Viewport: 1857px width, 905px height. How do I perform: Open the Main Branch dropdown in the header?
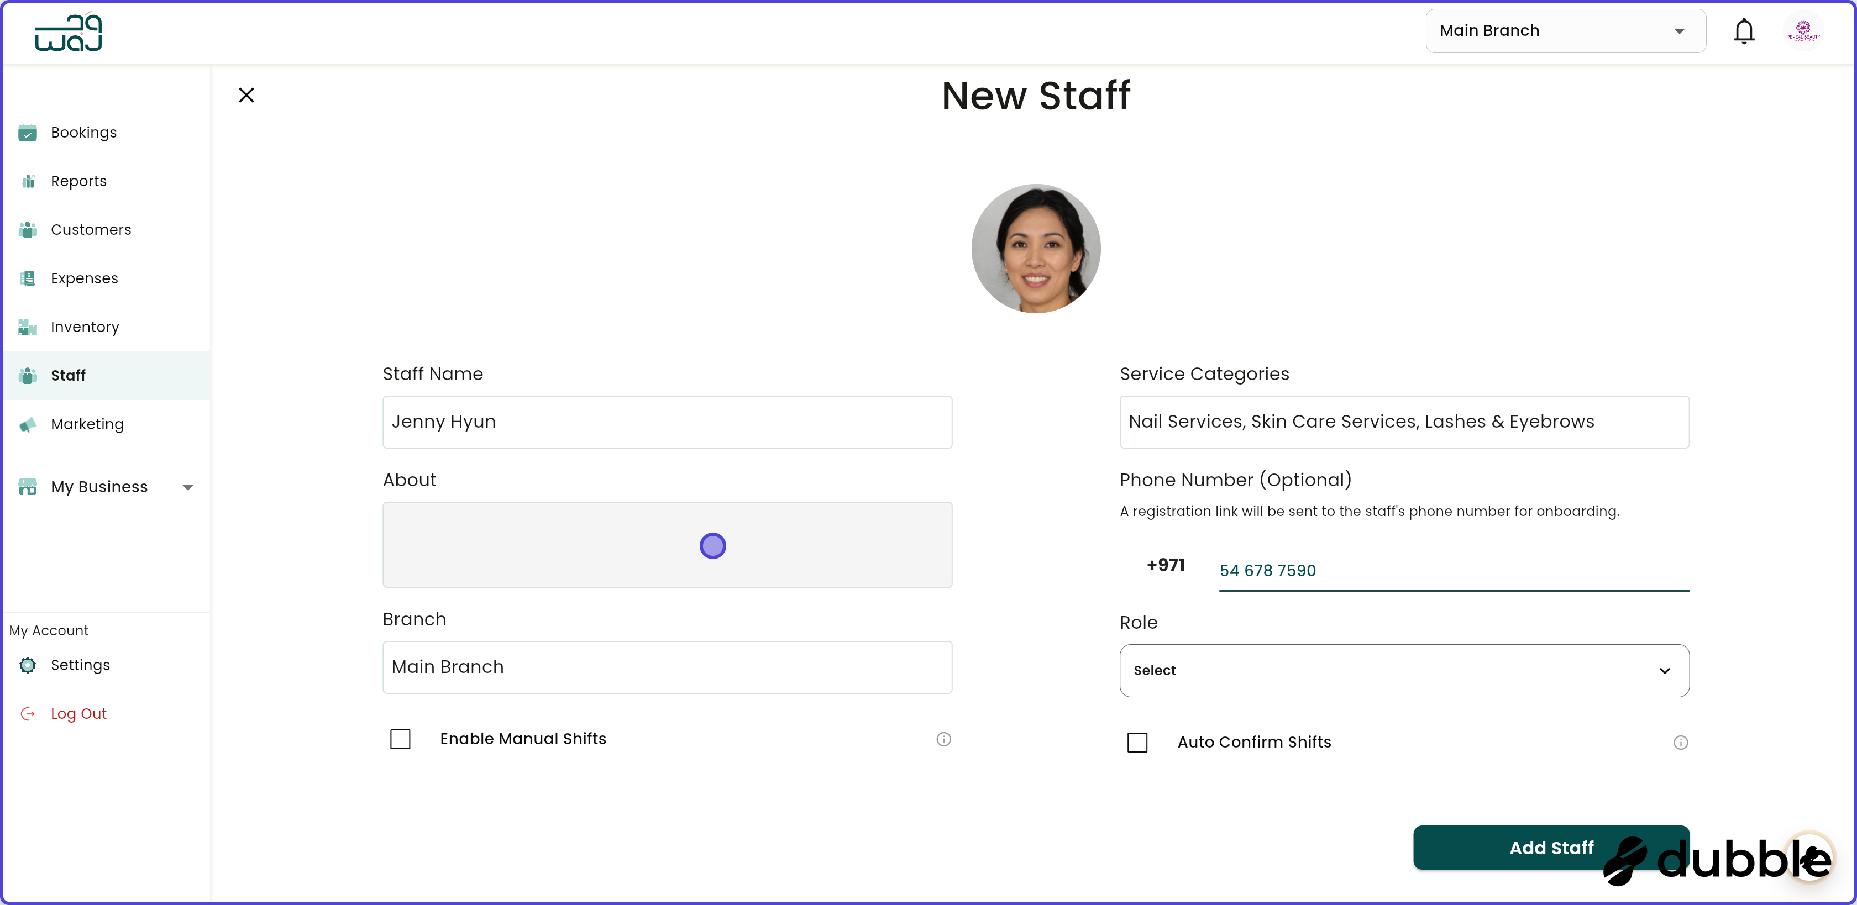point(1564,31)
